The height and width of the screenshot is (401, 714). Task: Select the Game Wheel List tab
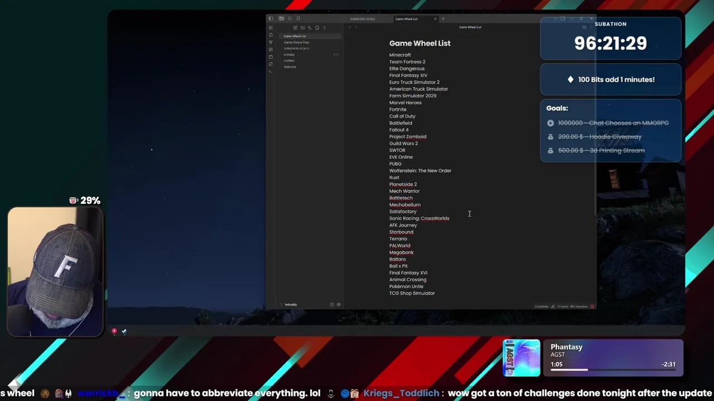coord(406,19)
